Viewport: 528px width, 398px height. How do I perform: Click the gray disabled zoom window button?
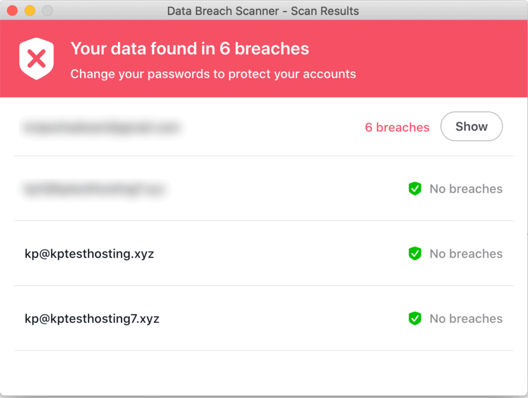(x=48, y=11)
